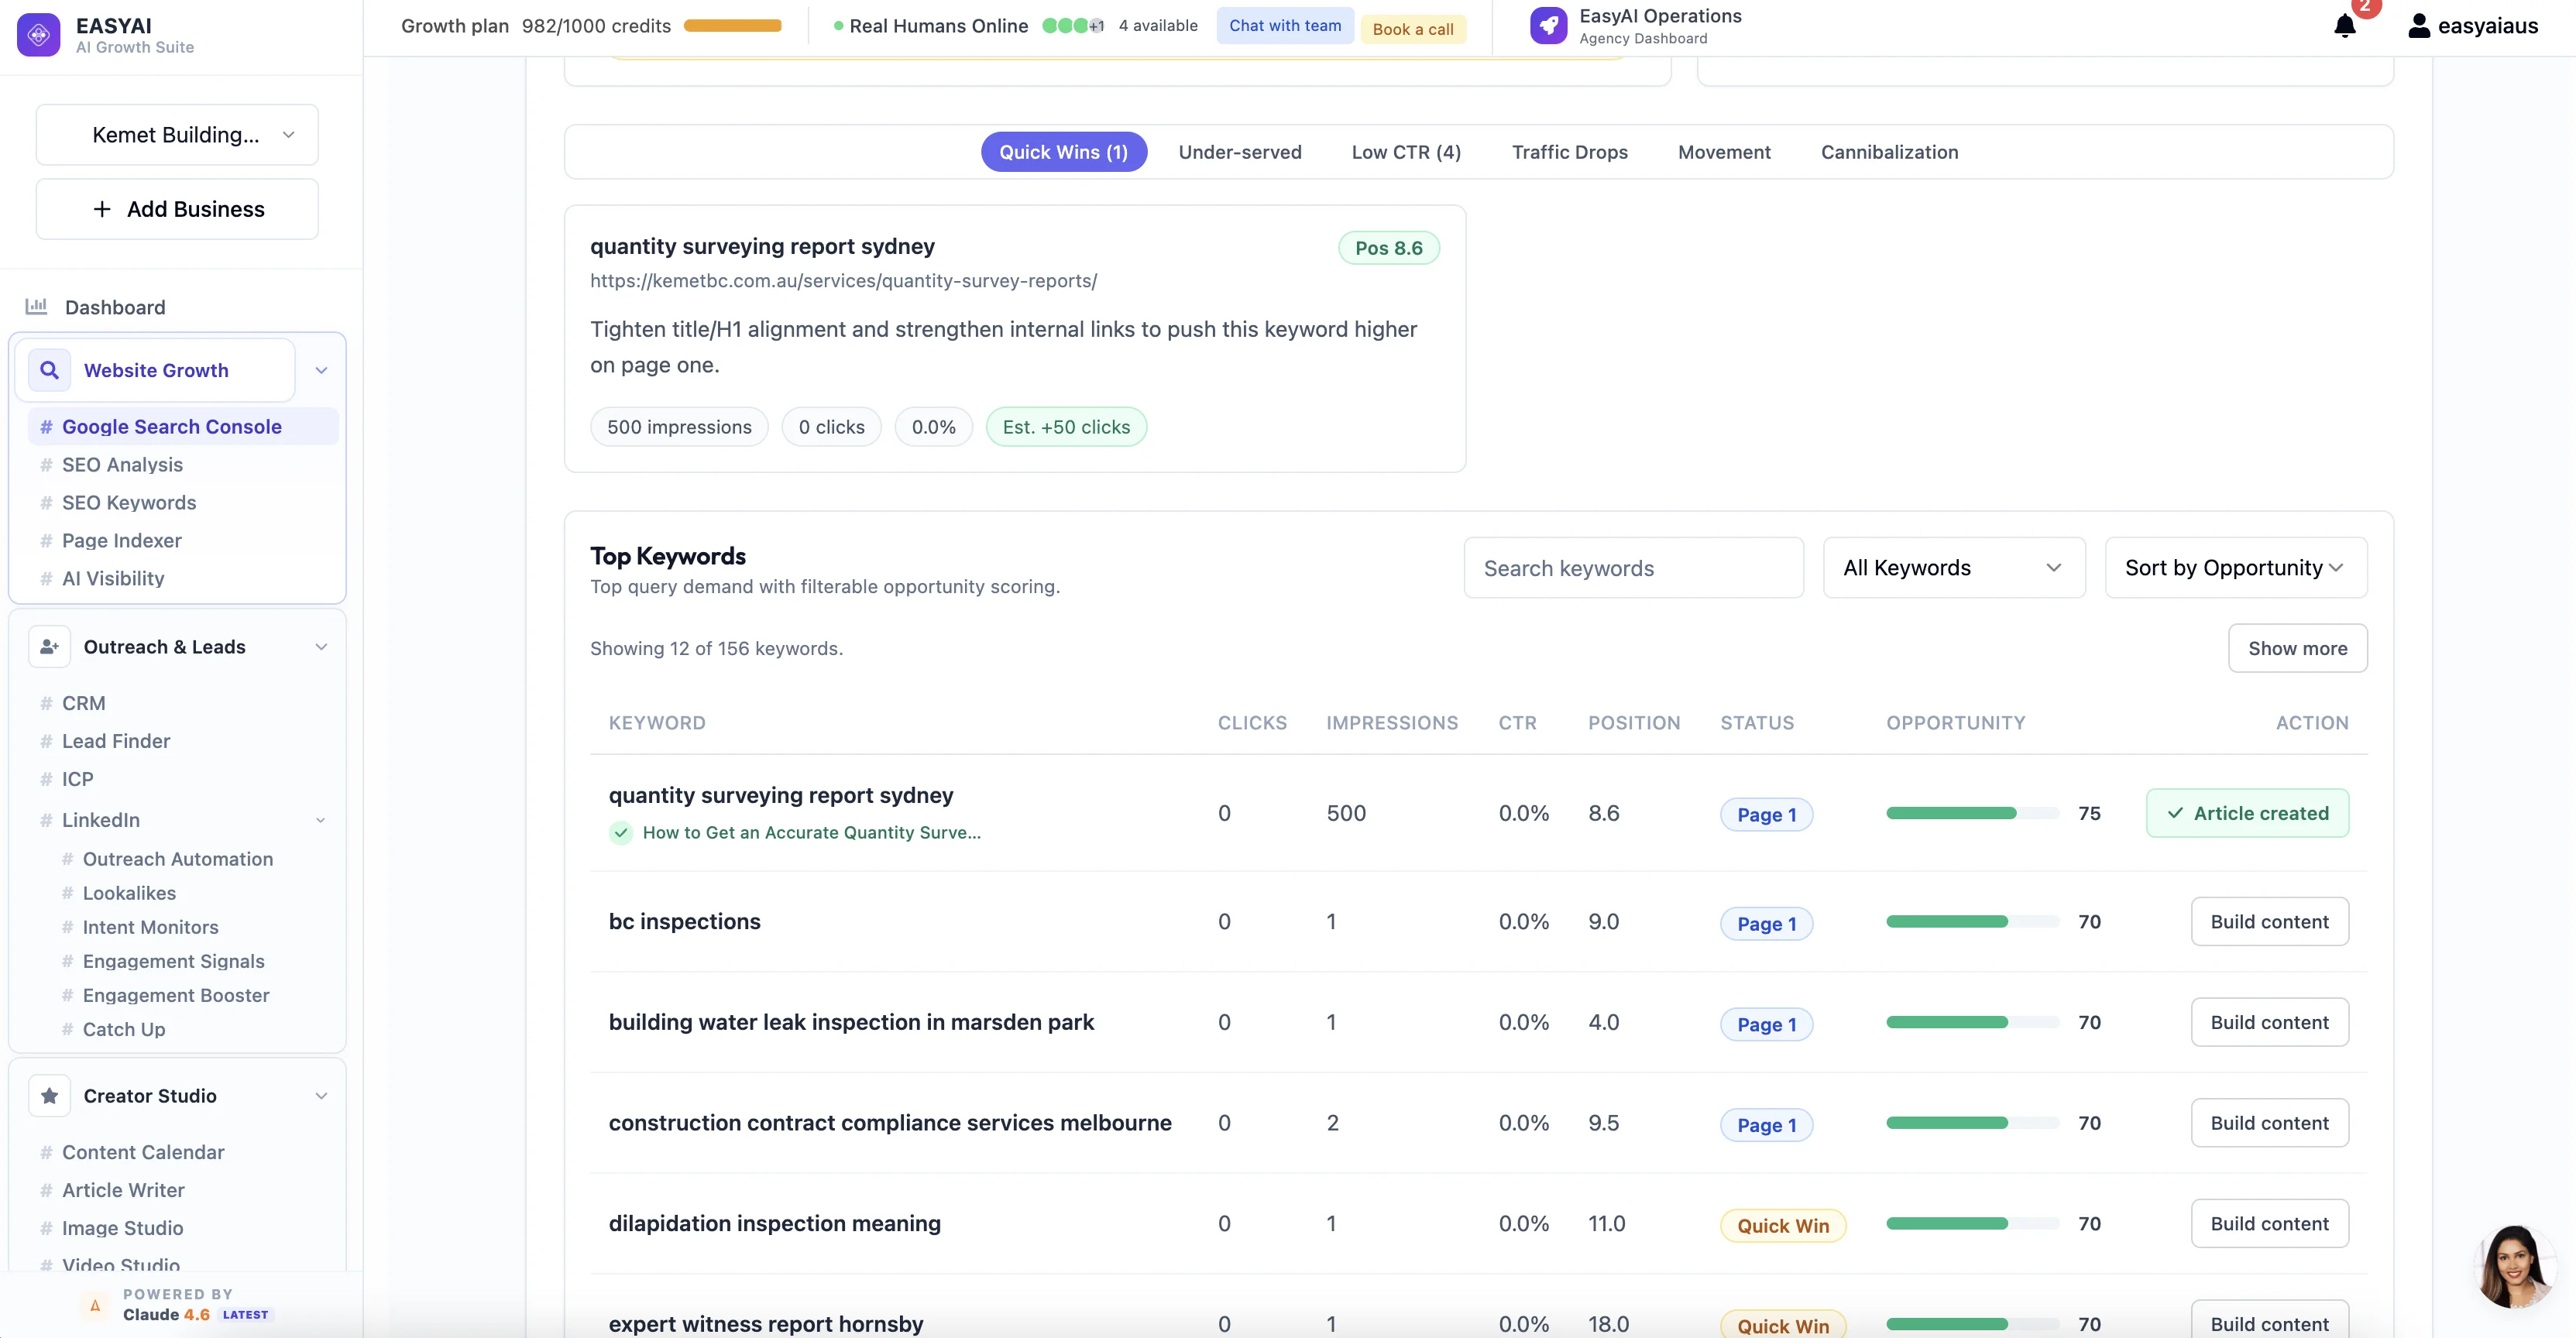
Task: Click the green check beside article title
Action: [x=621, y=832]
